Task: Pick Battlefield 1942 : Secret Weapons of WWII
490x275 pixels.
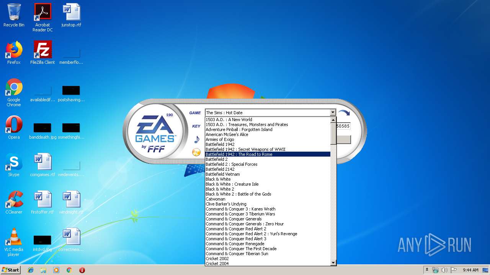Action: [268, 149]
